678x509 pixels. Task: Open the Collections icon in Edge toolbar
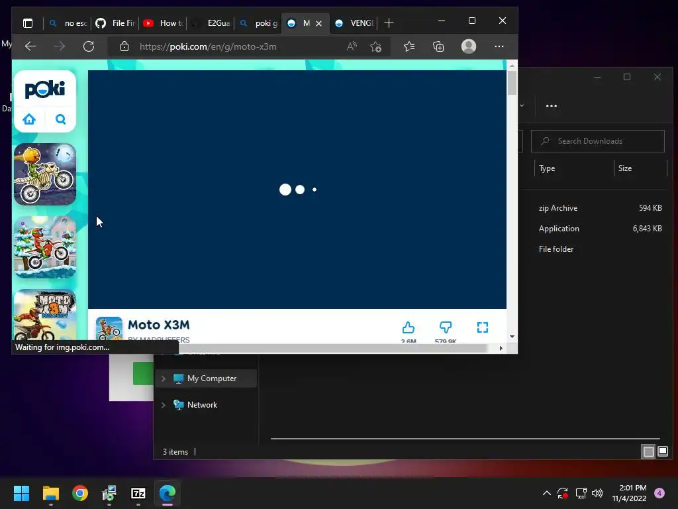[x=438, y=46]
